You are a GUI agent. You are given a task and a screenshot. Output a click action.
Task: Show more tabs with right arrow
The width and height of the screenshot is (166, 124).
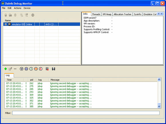point(161,14)
